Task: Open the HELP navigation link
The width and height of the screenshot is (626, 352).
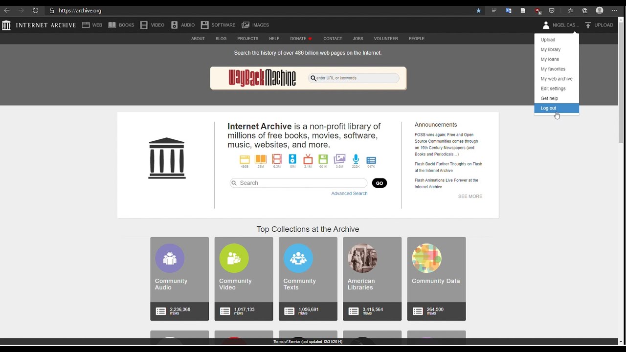Action: [274, 39]
